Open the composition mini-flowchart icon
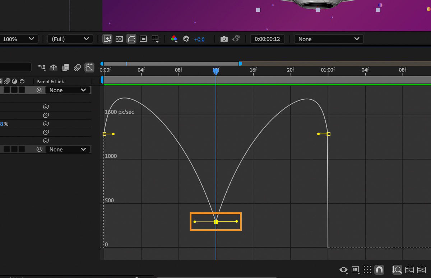 (42, 67)
